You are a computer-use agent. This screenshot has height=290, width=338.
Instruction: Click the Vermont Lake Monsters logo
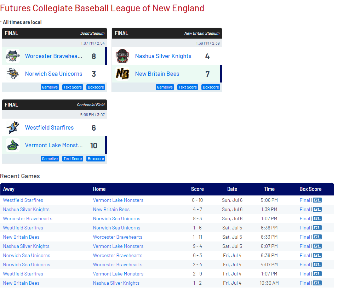point(13,146)
